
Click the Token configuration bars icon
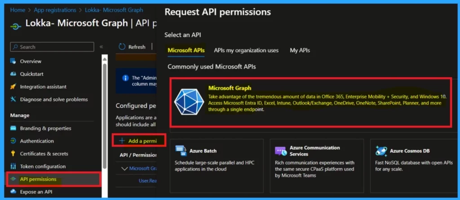[13, 166]
